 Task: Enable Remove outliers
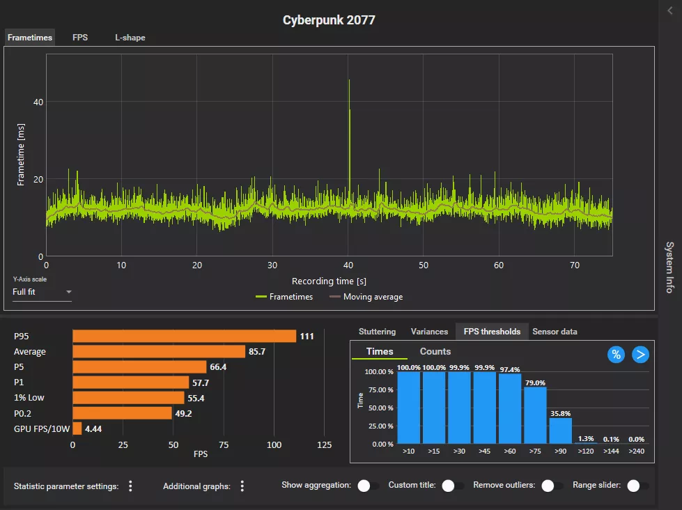(x=550, y=486)
